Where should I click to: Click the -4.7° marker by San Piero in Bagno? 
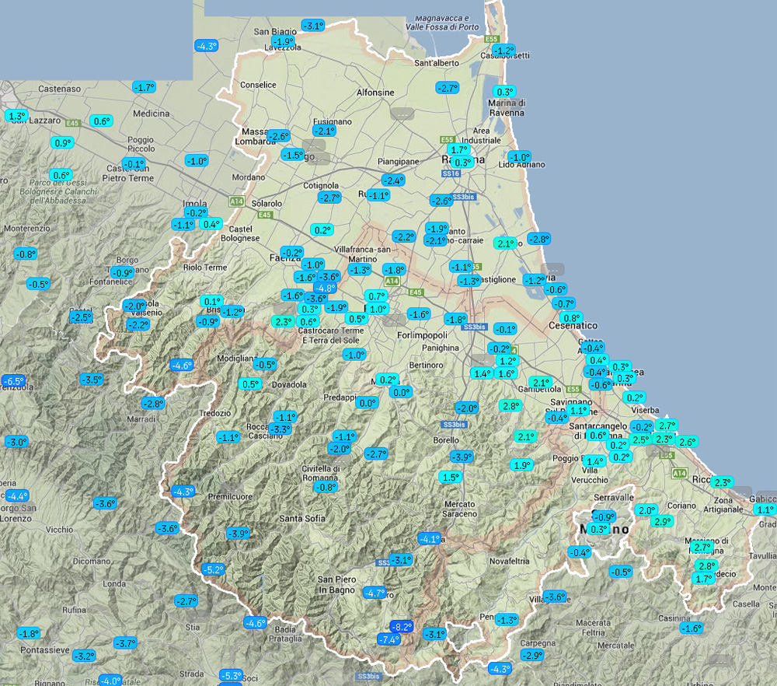(375, 593)
